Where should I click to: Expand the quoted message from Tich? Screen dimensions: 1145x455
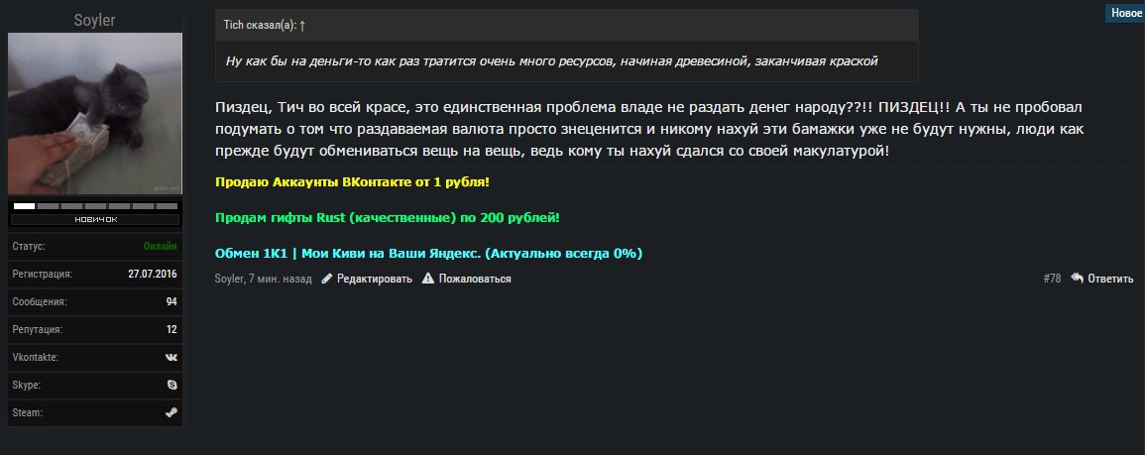[566, 61]
